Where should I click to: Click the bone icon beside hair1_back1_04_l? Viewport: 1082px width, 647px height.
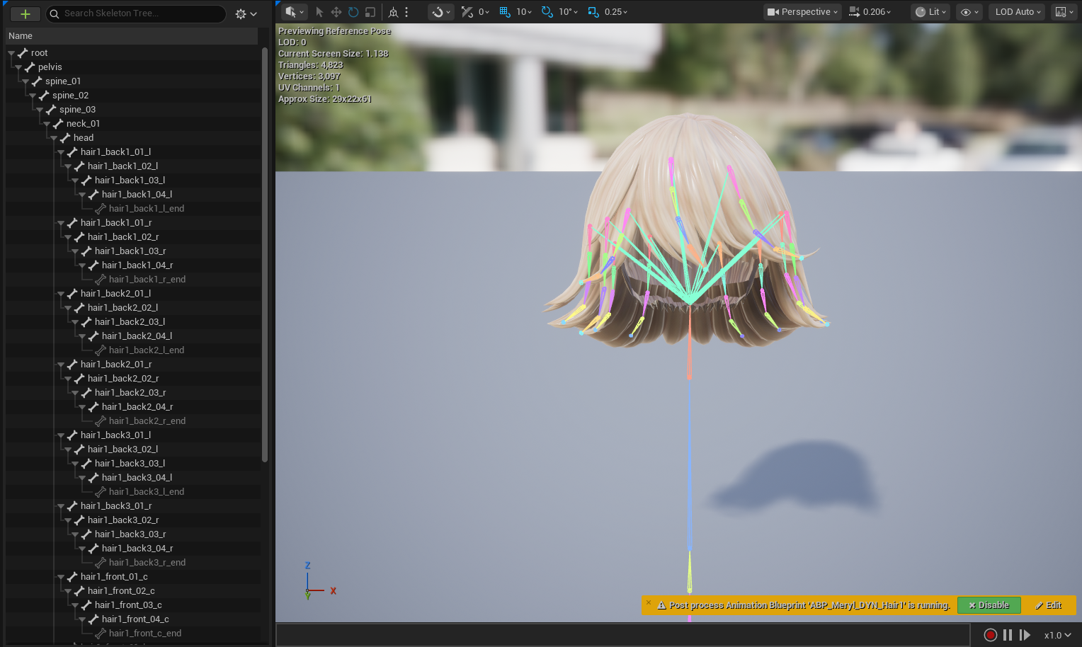click(x=93, y=195)
